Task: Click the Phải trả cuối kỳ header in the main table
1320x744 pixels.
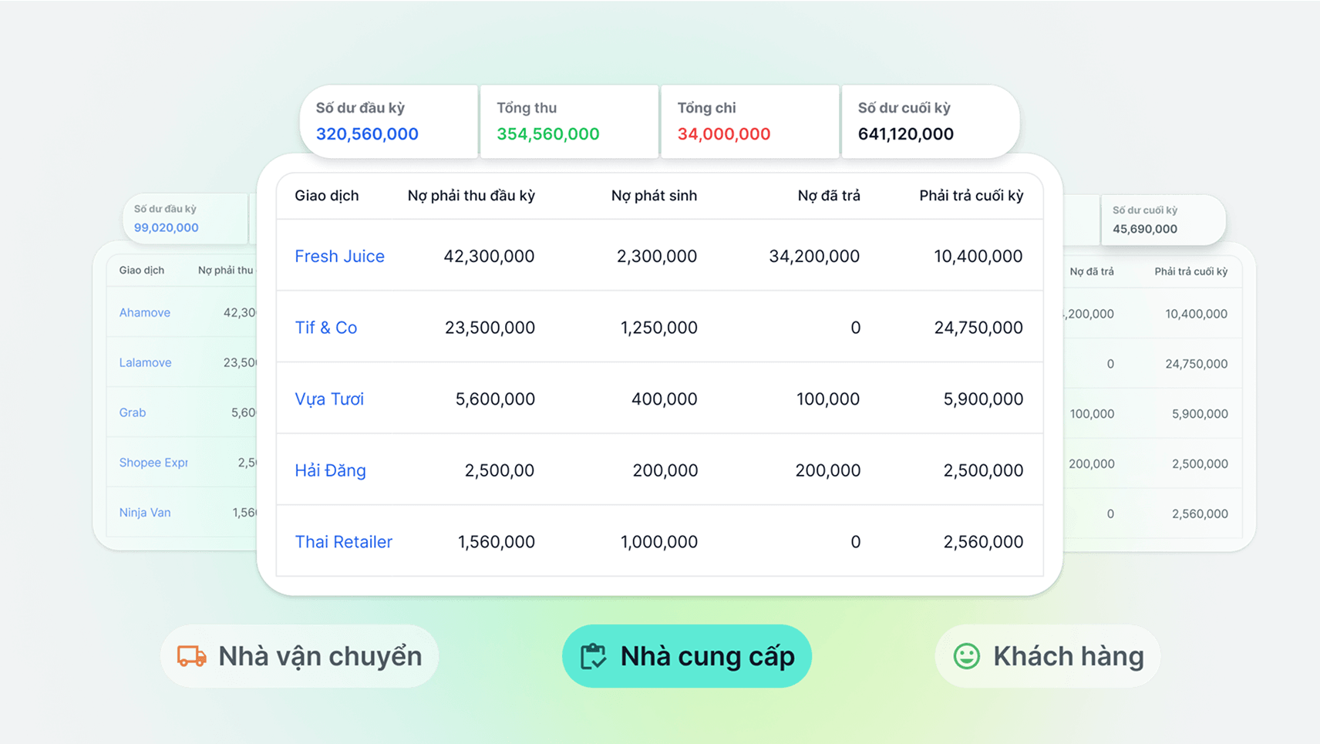Action: tap(971, 196)
